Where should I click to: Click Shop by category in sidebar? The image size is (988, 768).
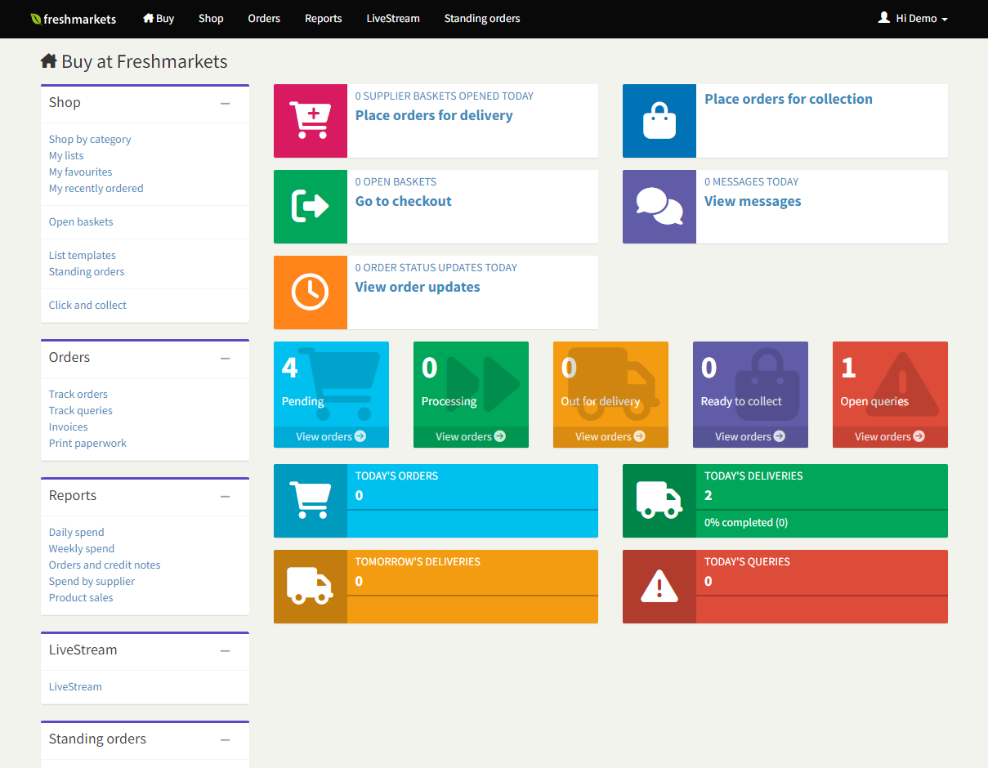[x=90, y=139]
